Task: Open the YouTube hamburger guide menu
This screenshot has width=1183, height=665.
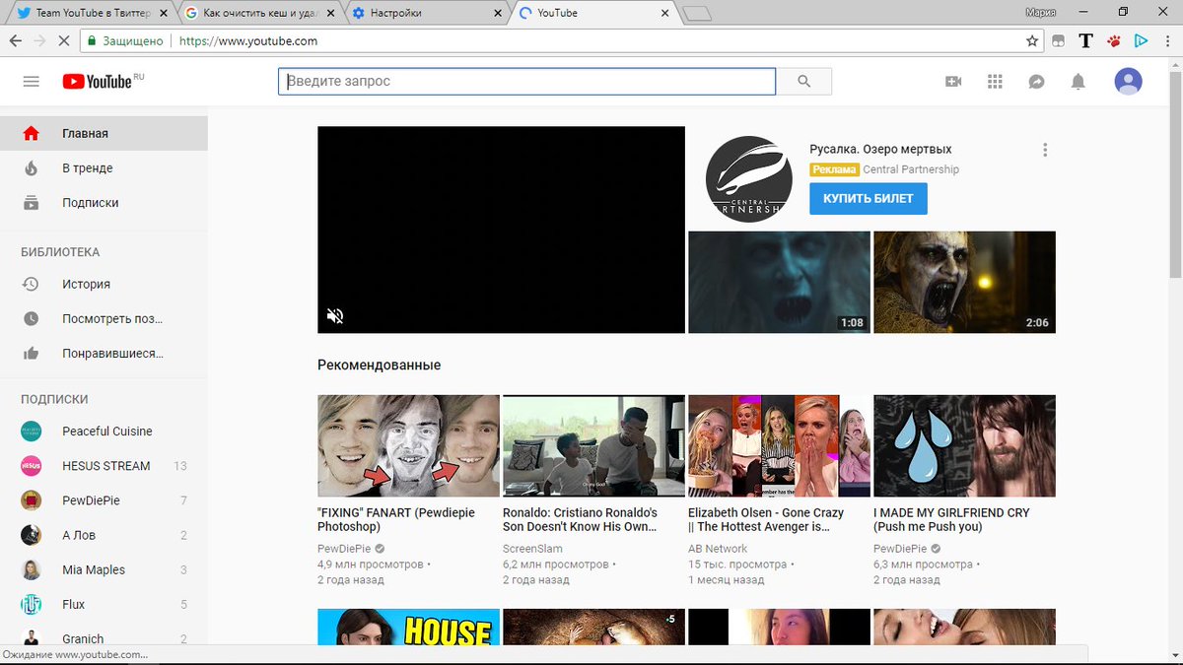Action: [x=31, y=81]
